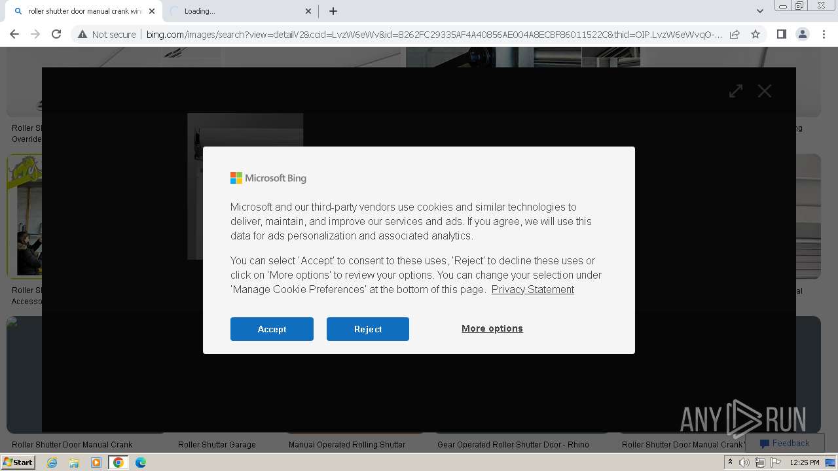Accept cookies in the Bing dialog
The width and height of the screenshot is (838, 471).
point(272,329)
